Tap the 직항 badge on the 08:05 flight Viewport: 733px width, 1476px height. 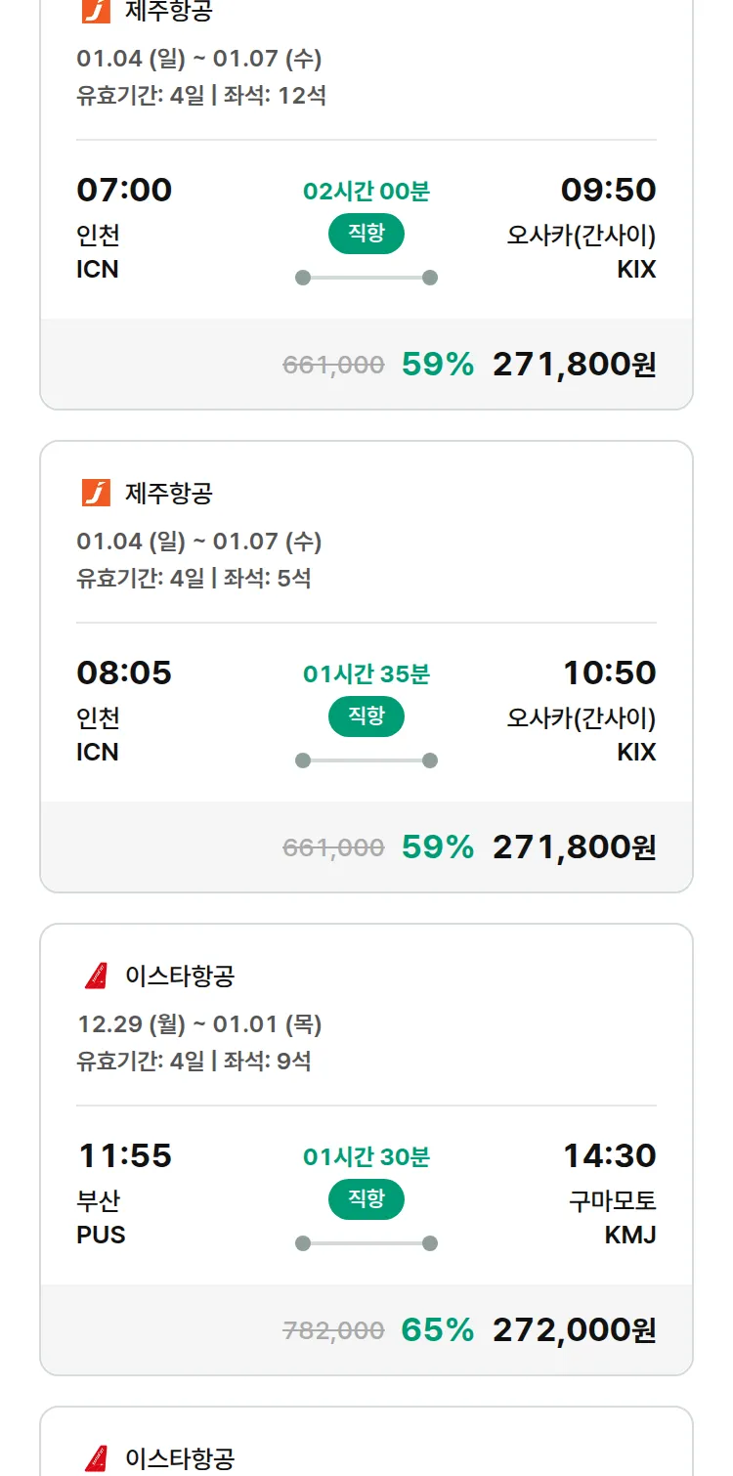click(366, 716)
